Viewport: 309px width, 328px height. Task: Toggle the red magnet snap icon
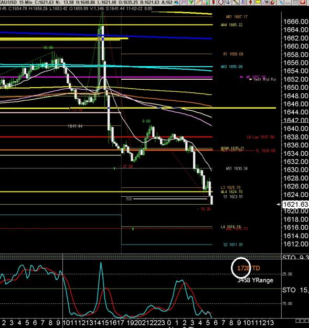click(273, 2)
